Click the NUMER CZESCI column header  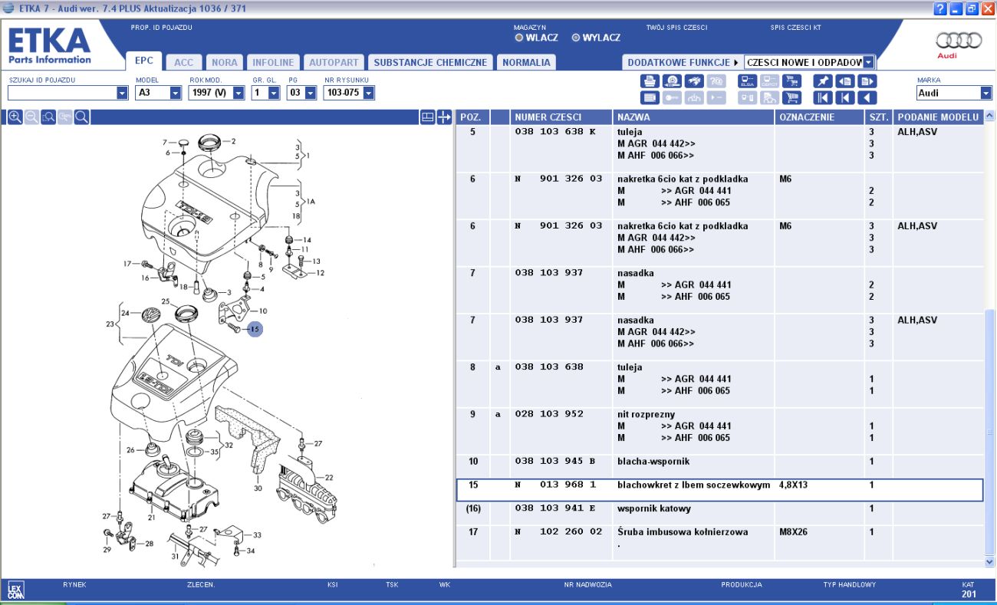tap(561, 117)
